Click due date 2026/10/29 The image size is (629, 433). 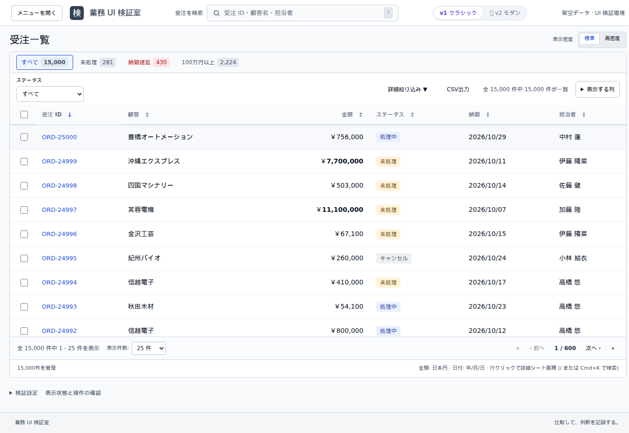pos(487,137)
